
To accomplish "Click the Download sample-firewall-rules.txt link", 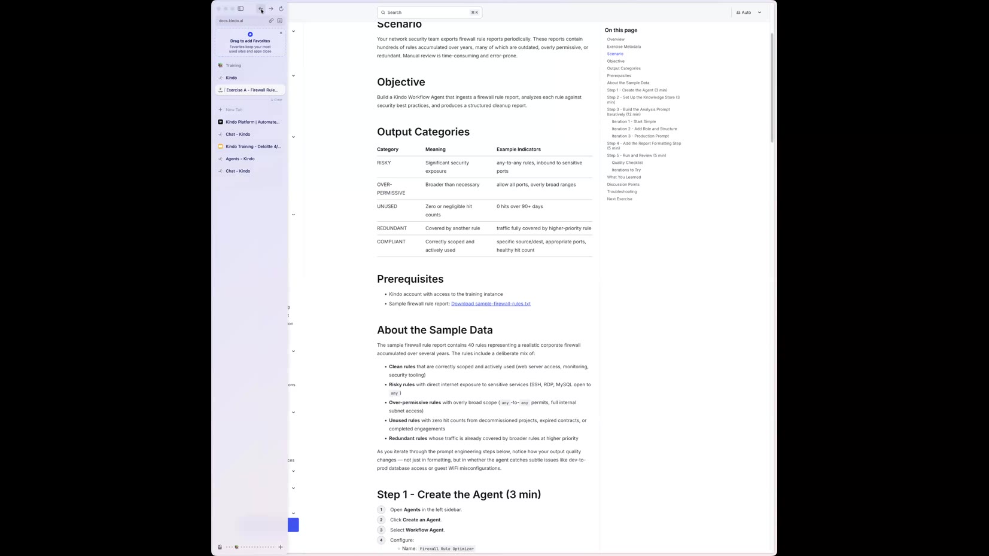I will [491, 304].
